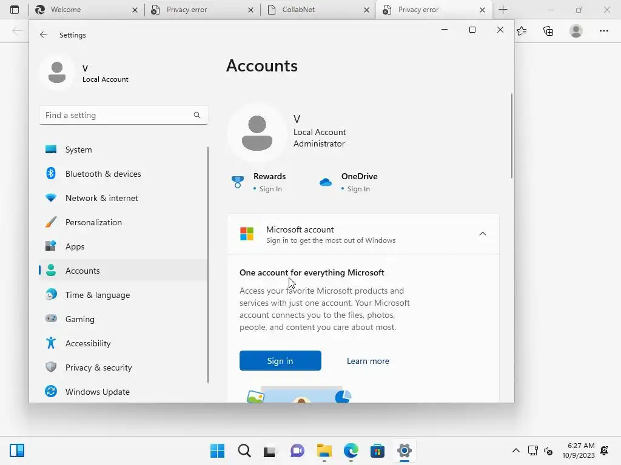The width and height of the screenshot is (621, 465).
Task: Click Settings gear on taskbar
Action: (404, 450)
